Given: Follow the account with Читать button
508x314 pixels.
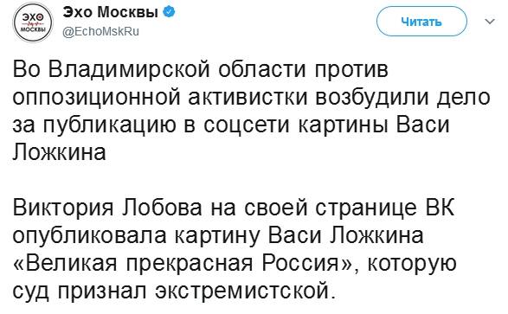Looking at the screenshot, I should (421, 22).
